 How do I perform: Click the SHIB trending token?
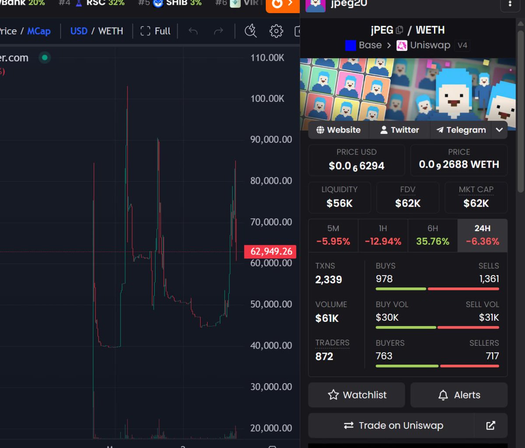point(170,3)
